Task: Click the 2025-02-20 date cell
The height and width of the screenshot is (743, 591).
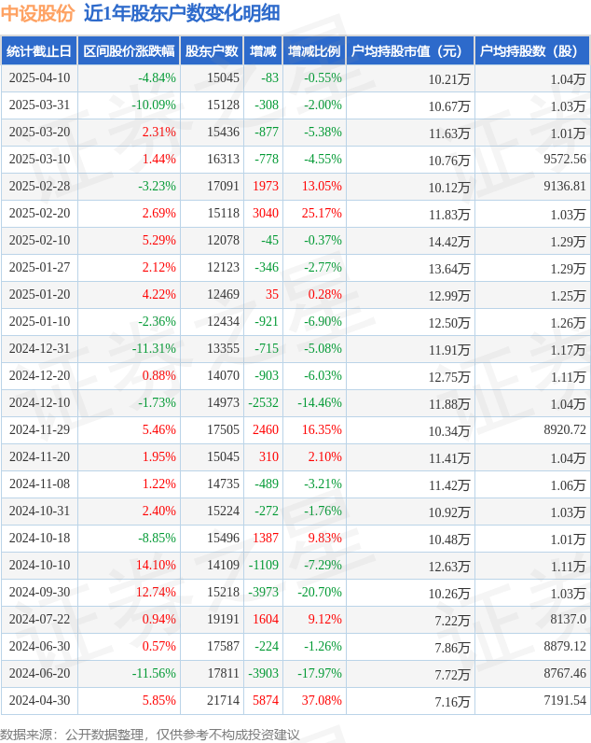Action: (x=39, y=213)
